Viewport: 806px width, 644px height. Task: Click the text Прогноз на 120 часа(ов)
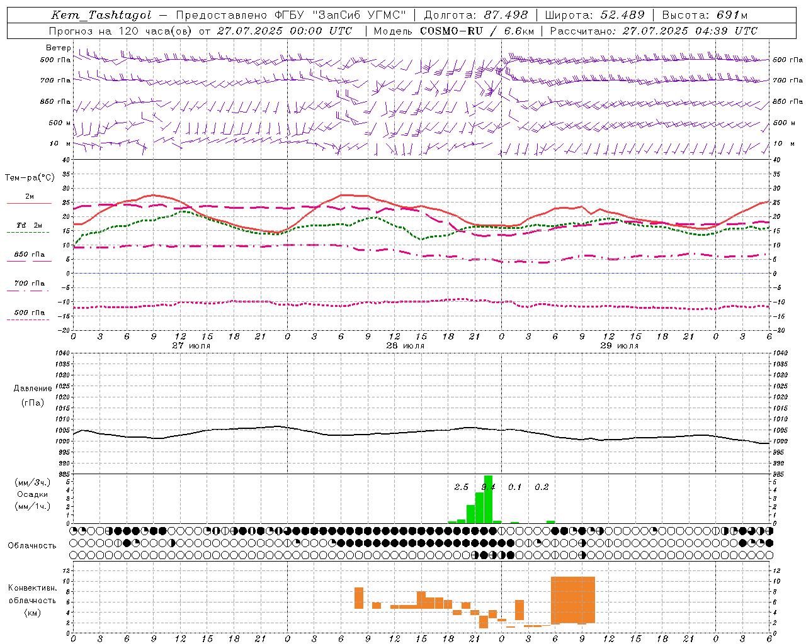pyautogui.click(x=120, y=31)
